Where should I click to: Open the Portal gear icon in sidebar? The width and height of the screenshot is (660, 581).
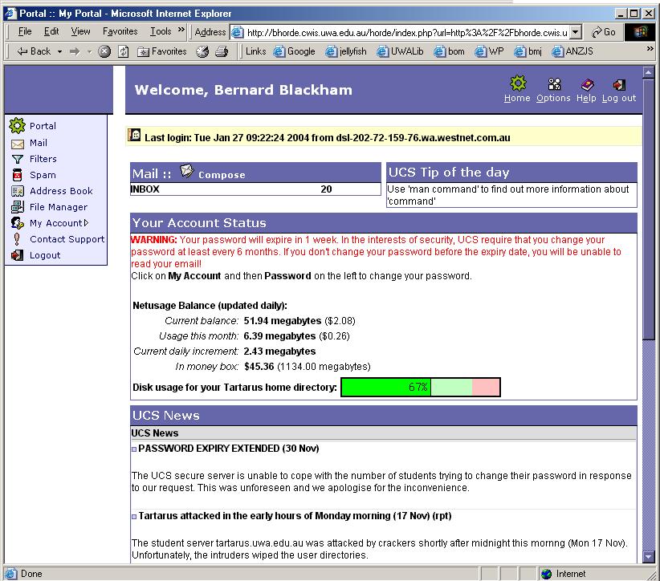click(17, 125)
